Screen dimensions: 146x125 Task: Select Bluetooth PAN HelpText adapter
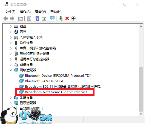click(x=44, y=81)
